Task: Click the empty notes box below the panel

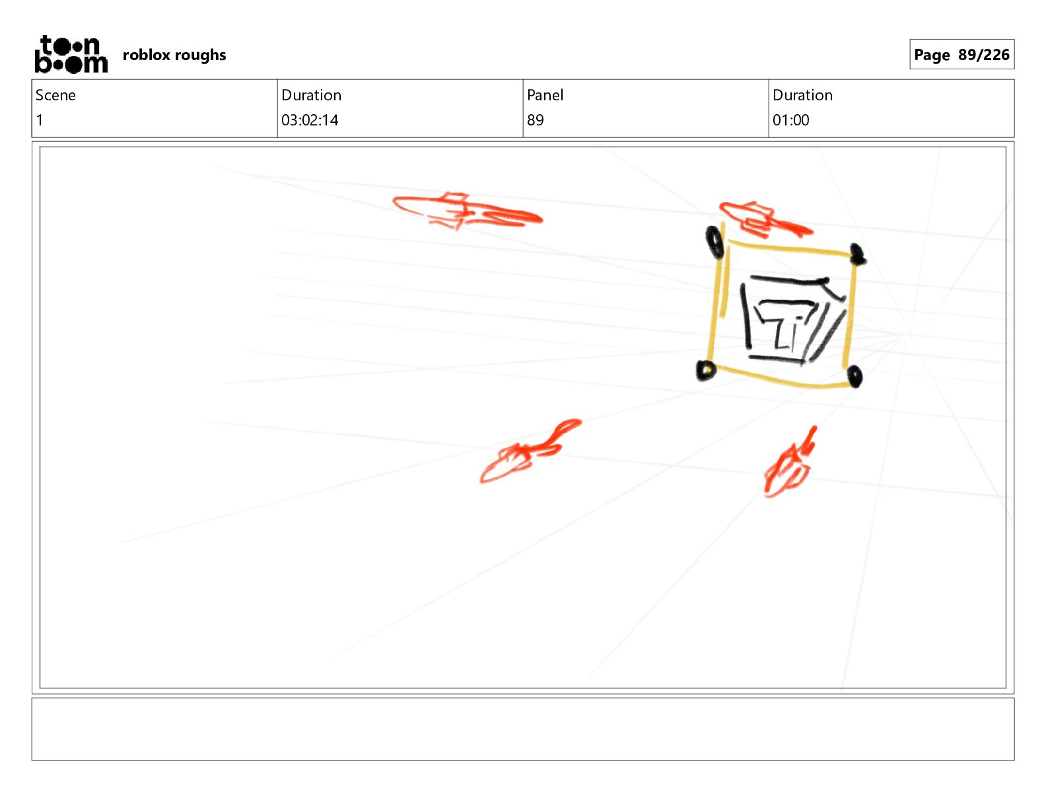Action: pyautogui.click(x=523, y=729)
